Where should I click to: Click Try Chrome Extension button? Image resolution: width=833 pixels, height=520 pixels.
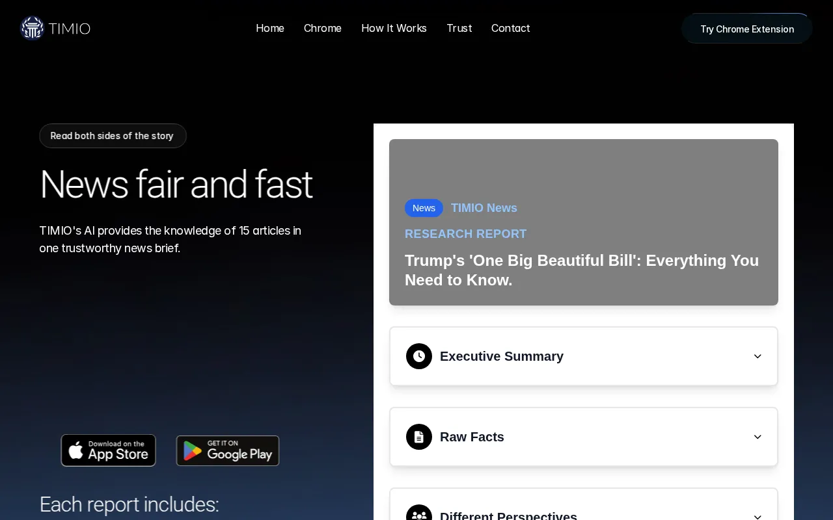(x=747, y=29)
